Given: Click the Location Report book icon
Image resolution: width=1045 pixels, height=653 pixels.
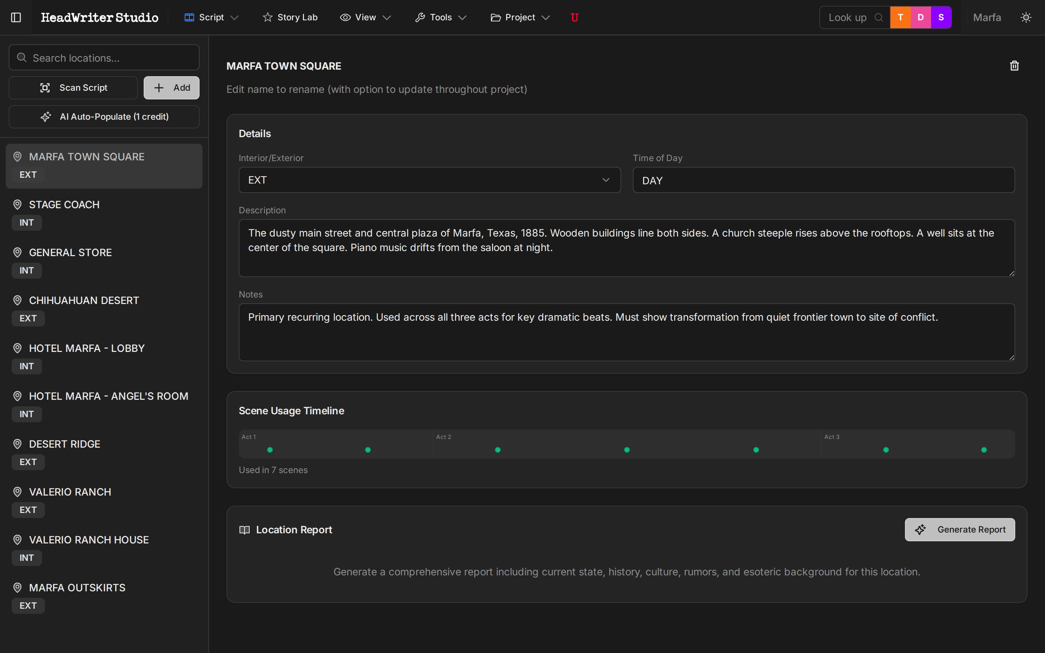Looking at the screenshot, I should (245, 530).
